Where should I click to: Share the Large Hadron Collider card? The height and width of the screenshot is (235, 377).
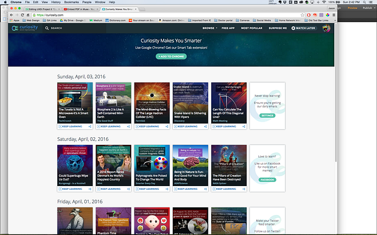pos(167,127)
